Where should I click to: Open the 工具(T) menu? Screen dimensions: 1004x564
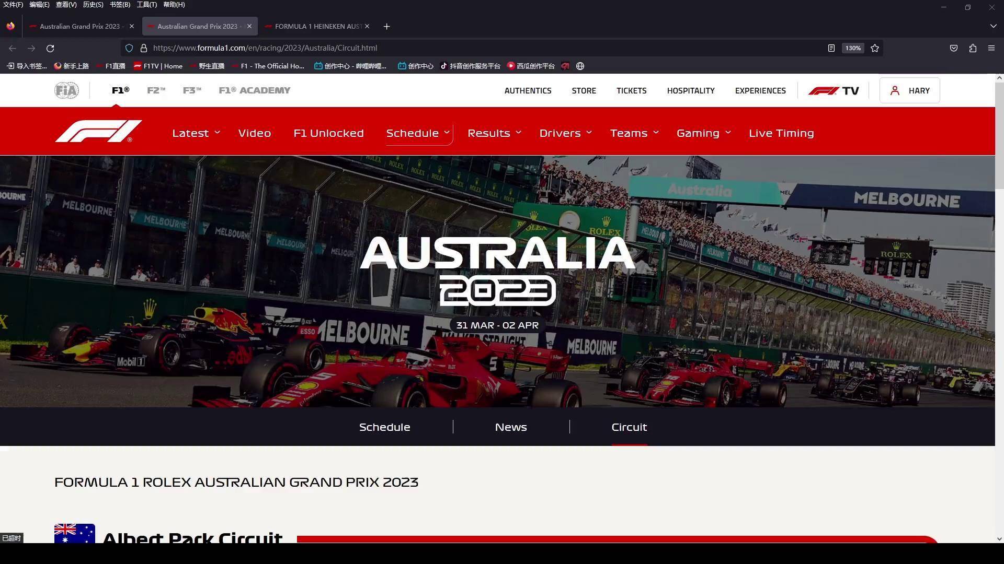click(x=146, y=5)
